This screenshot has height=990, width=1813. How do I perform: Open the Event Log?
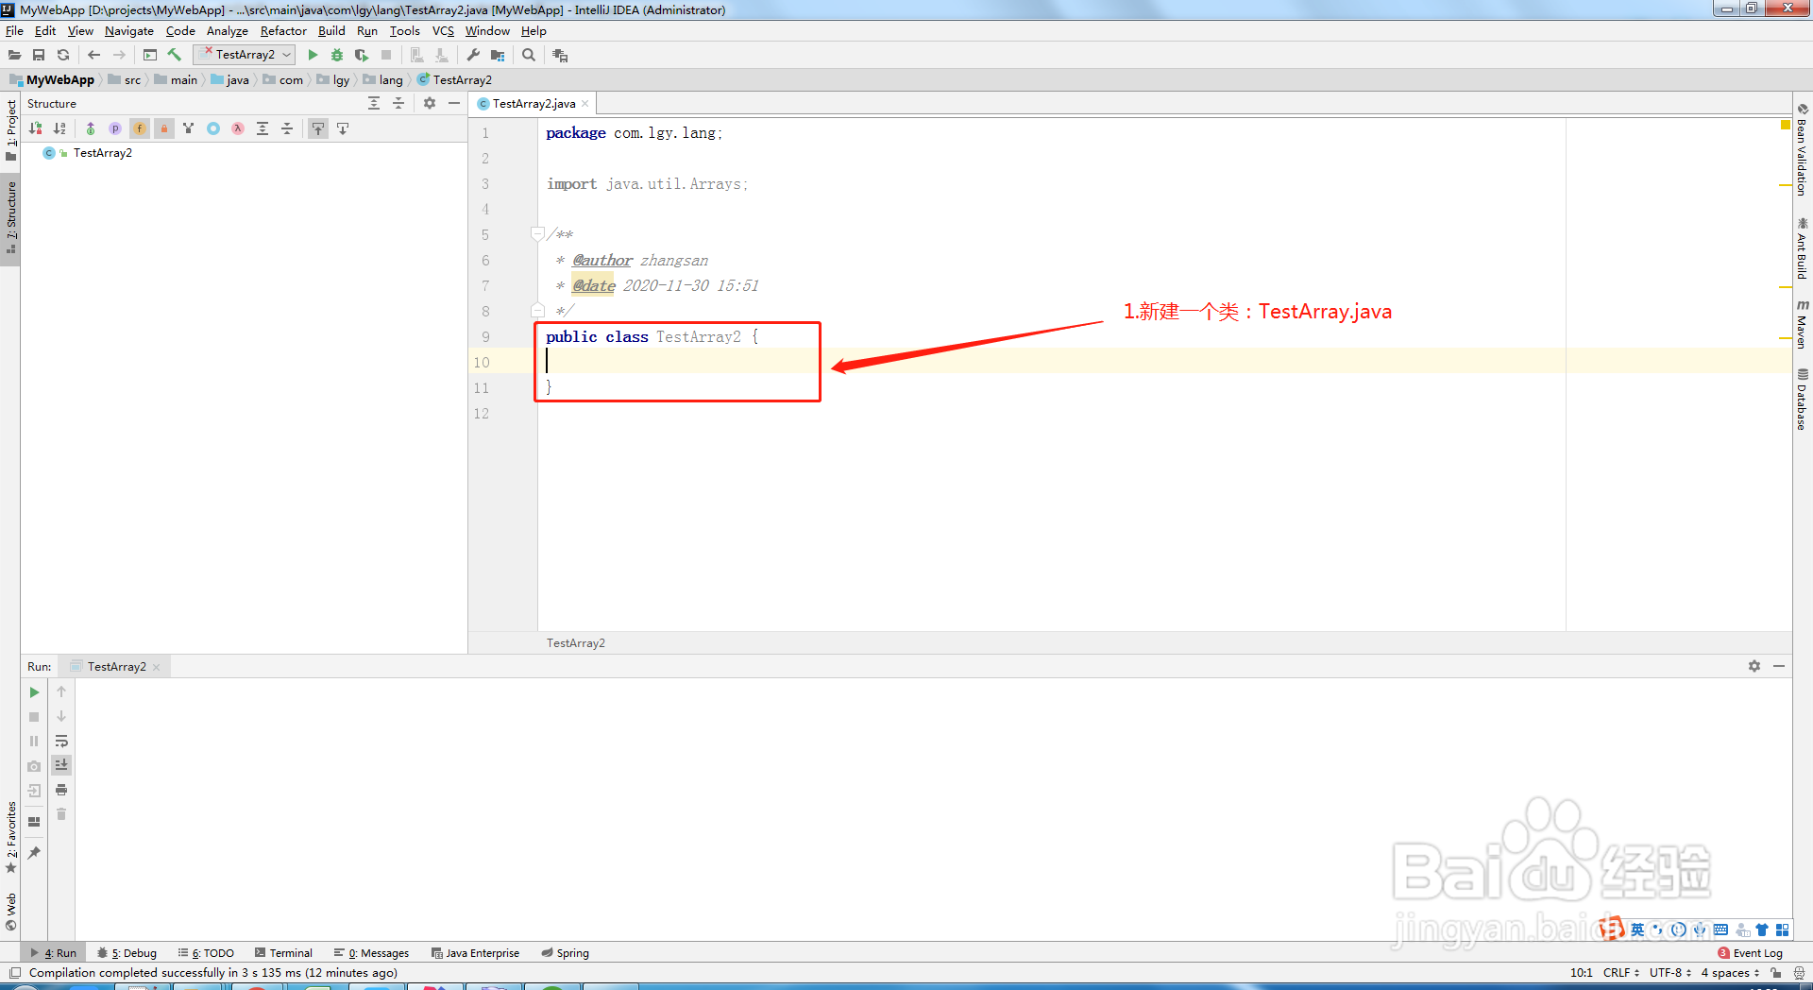1751,953
